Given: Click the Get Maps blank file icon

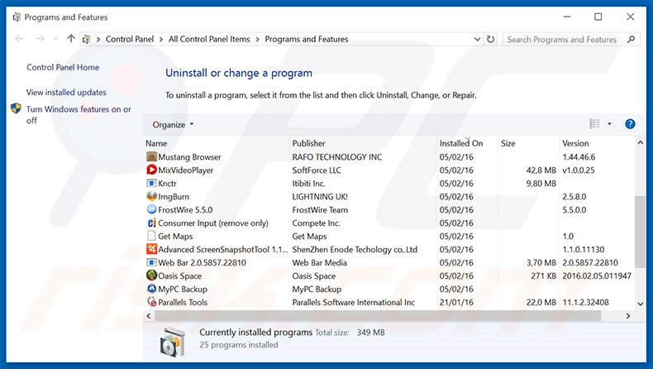Looking at the screenshot, I should point(151,236).
